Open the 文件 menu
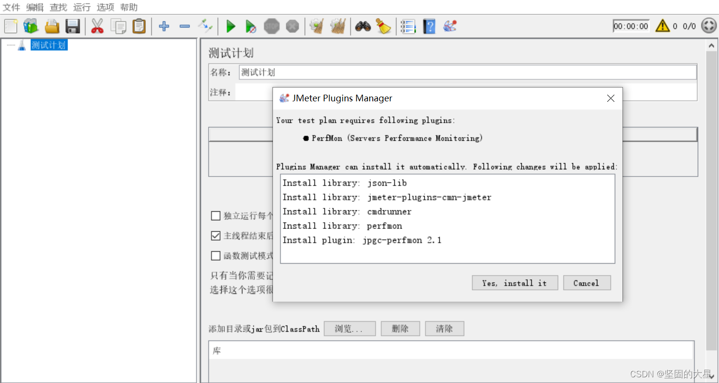Image resolution: width=719 pixels, height=383 pixels. [11, 7]
